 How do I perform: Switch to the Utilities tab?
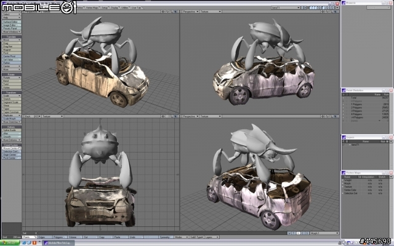124,8
